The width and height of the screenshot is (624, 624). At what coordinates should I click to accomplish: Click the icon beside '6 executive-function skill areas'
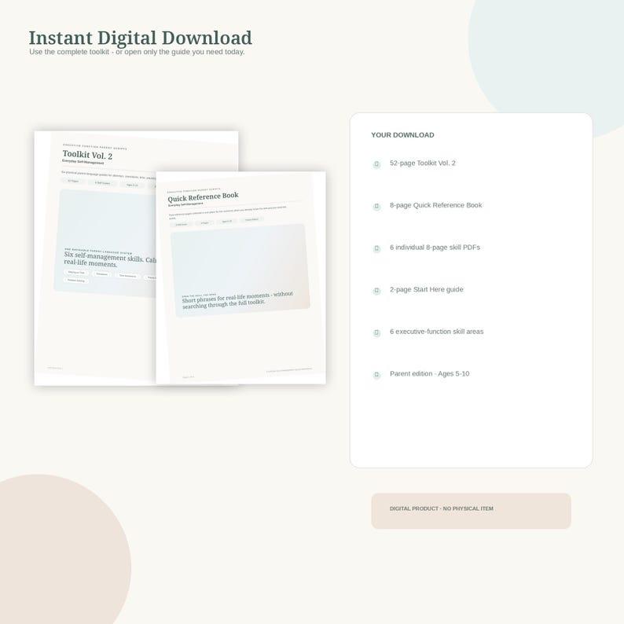click(x=376, y=332)
